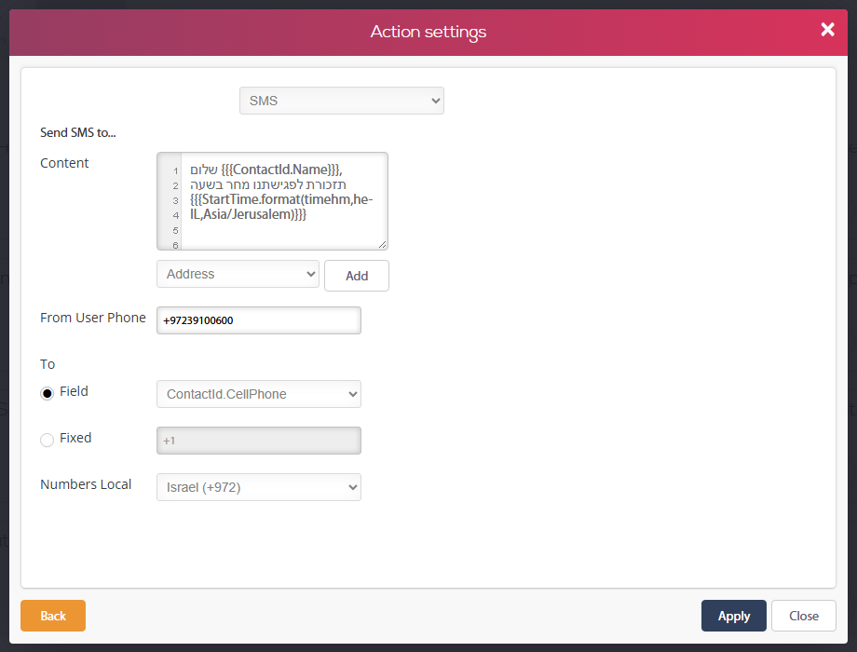Open the ContactId.CellPhone dropdown
This screenshot has height=652, width=857.
(x=259, y=394)
